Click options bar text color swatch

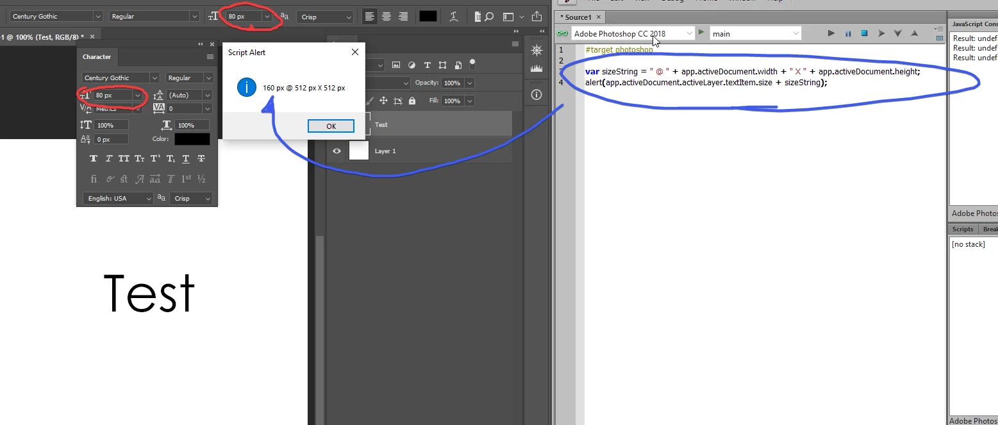428,17
